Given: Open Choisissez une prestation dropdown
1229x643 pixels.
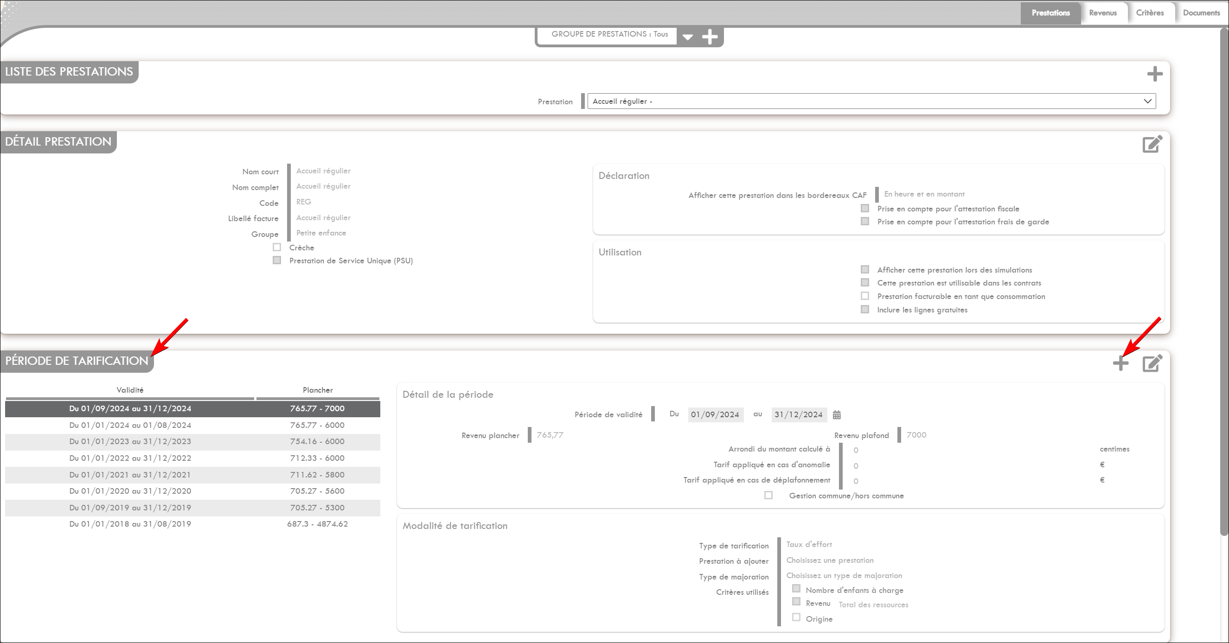Looking at the screenshot, I should [x=830, y=560].
